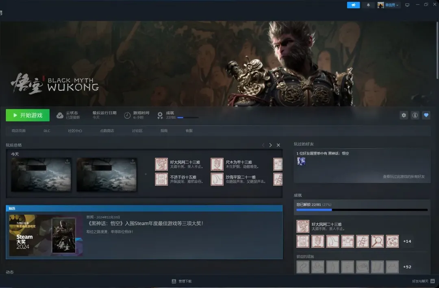Expand the account name dropdown
Screen dimensions: 439x288
392,5
